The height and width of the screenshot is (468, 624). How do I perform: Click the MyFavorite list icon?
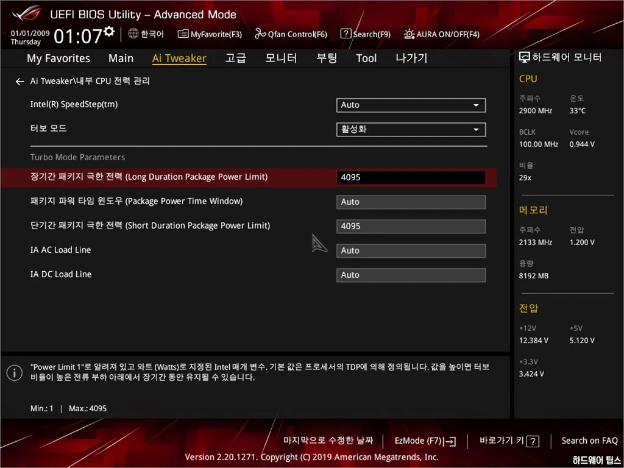(x=183, y=34)
